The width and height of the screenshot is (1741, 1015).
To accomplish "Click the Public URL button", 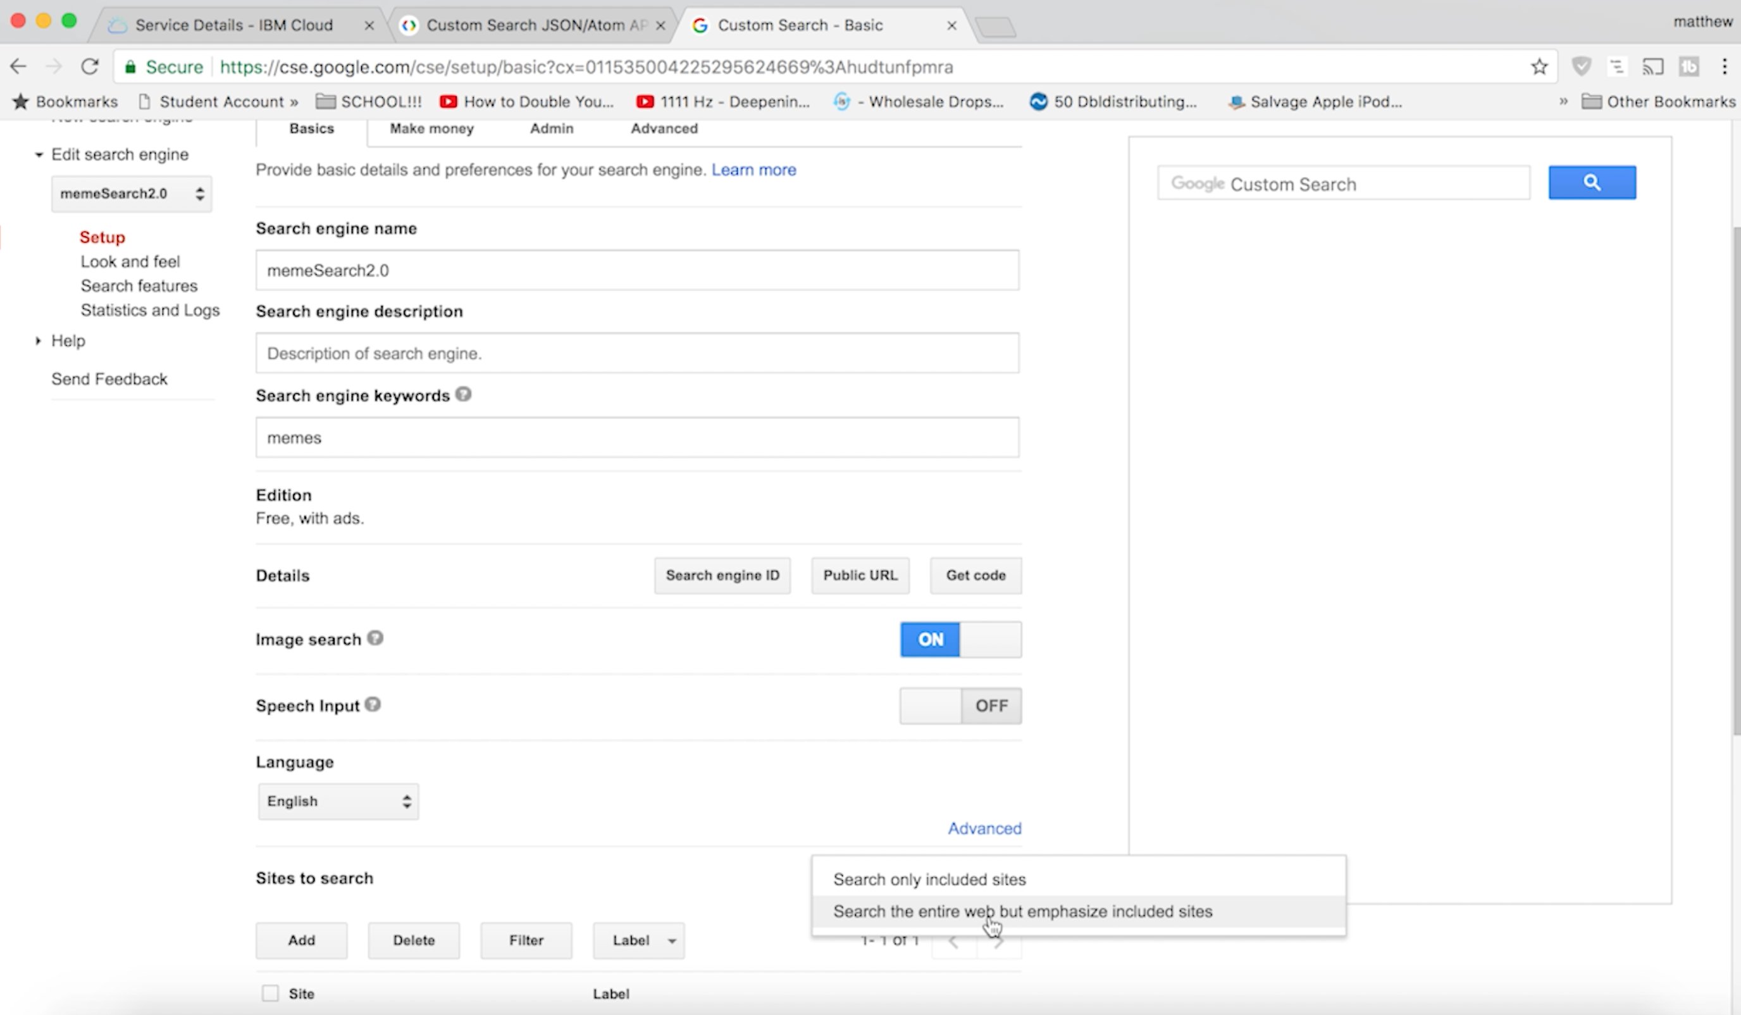I will click(861, 575).
